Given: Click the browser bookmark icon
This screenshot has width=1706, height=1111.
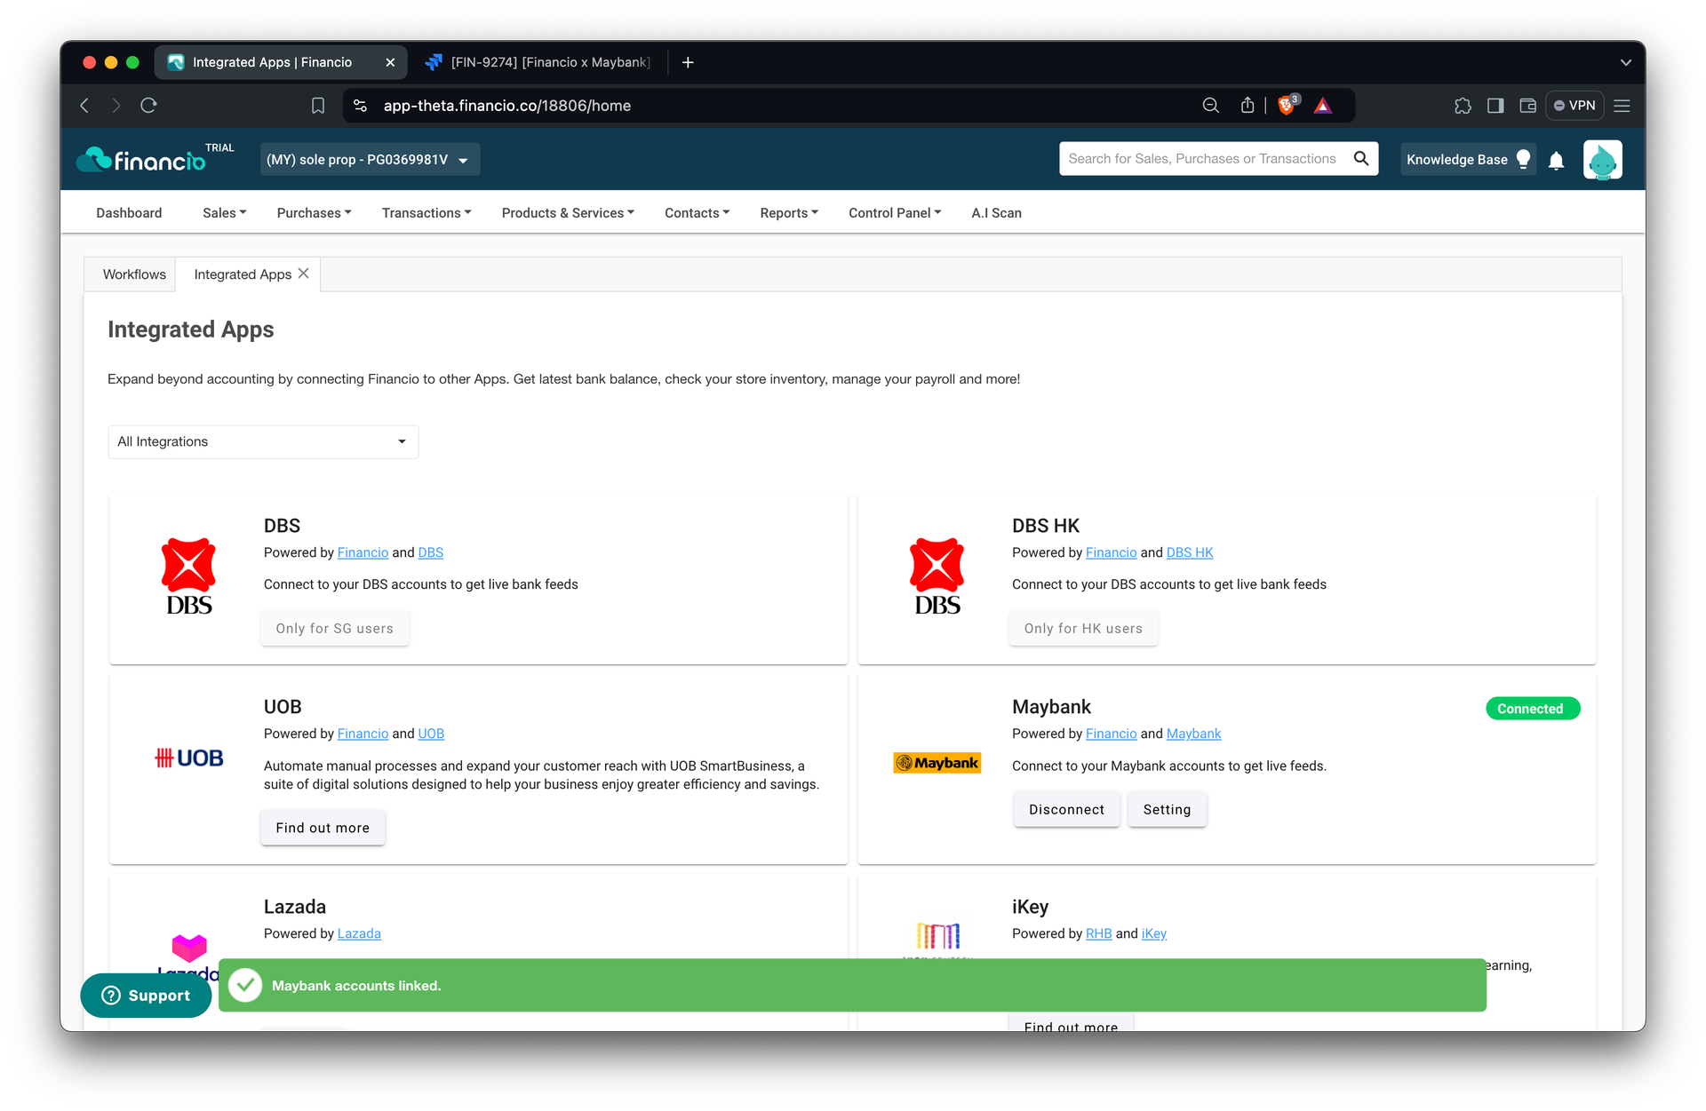Looking at the screenshot, I should 318,106.
